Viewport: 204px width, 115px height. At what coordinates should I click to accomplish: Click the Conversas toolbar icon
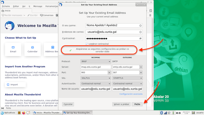pyautogui.click(x=42, y=15)
